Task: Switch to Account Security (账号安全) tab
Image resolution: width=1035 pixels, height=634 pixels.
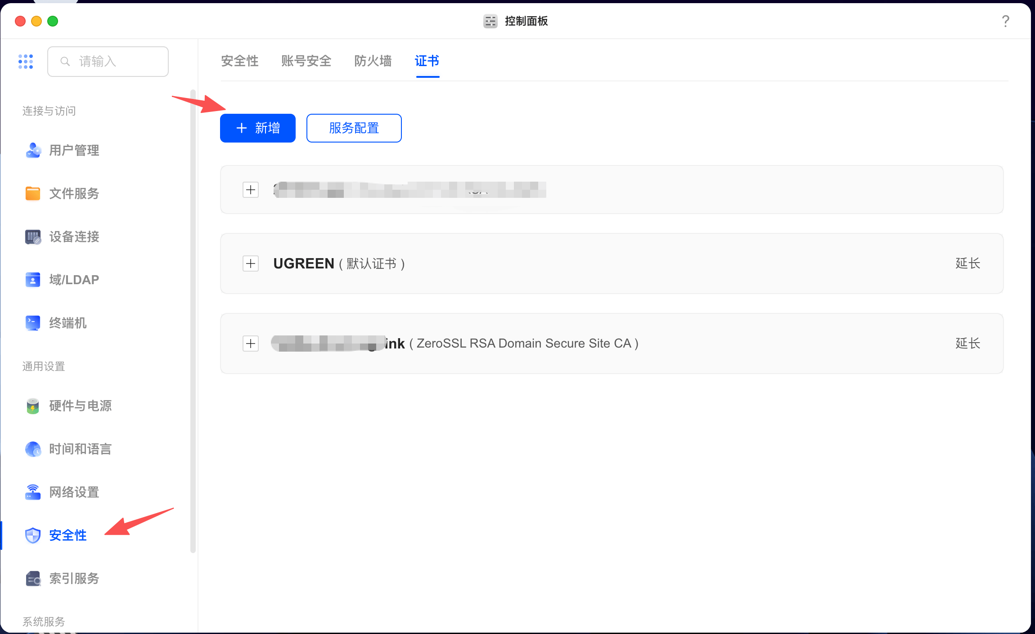Action: coord(306,61)
